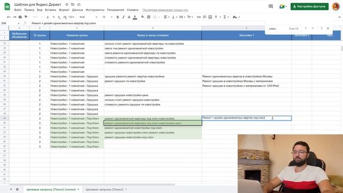Open the font size dropdown
343x193 pixels.
point(107,17)
